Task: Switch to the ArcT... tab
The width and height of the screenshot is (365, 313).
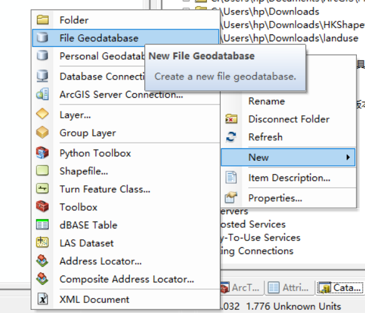Action: 242,287
